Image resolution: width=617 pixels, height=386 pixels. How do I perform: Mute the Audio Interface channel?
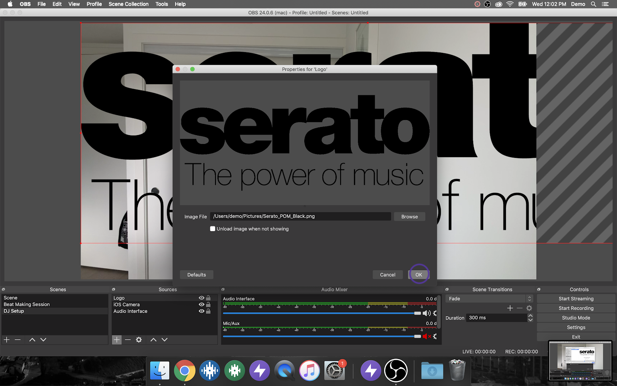(x=427, y=313)
